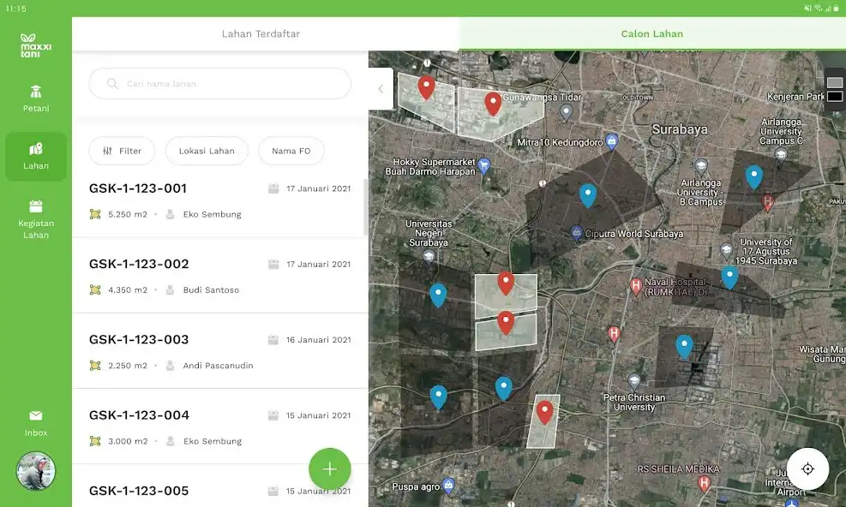
Task: Switch to the Calon Lahan tab
Action: pos(651,33)
